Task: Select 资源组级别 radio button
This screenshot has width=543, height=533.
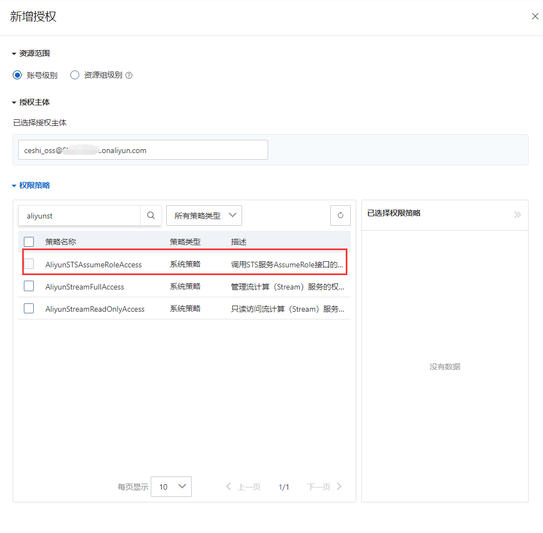Action: pyautogui.click(x=75, y=75)
